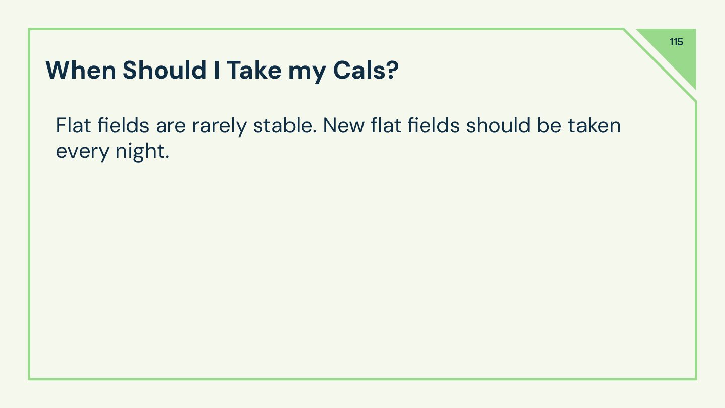The height and width of the screenshot is (408, 725).
Task: Click the capital "I" in the title
Action: pyautogui.click(x=216, y=70)
